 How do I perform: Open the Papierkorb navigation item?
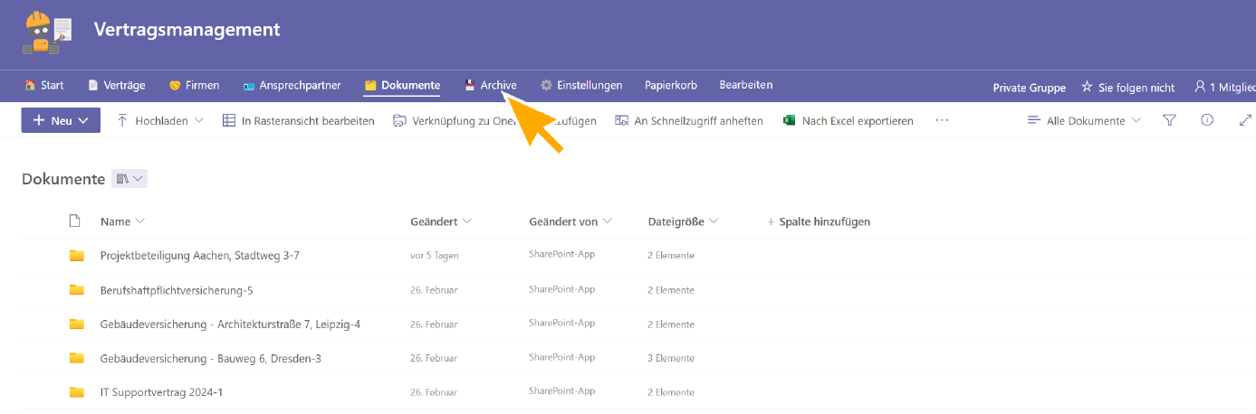670,85
